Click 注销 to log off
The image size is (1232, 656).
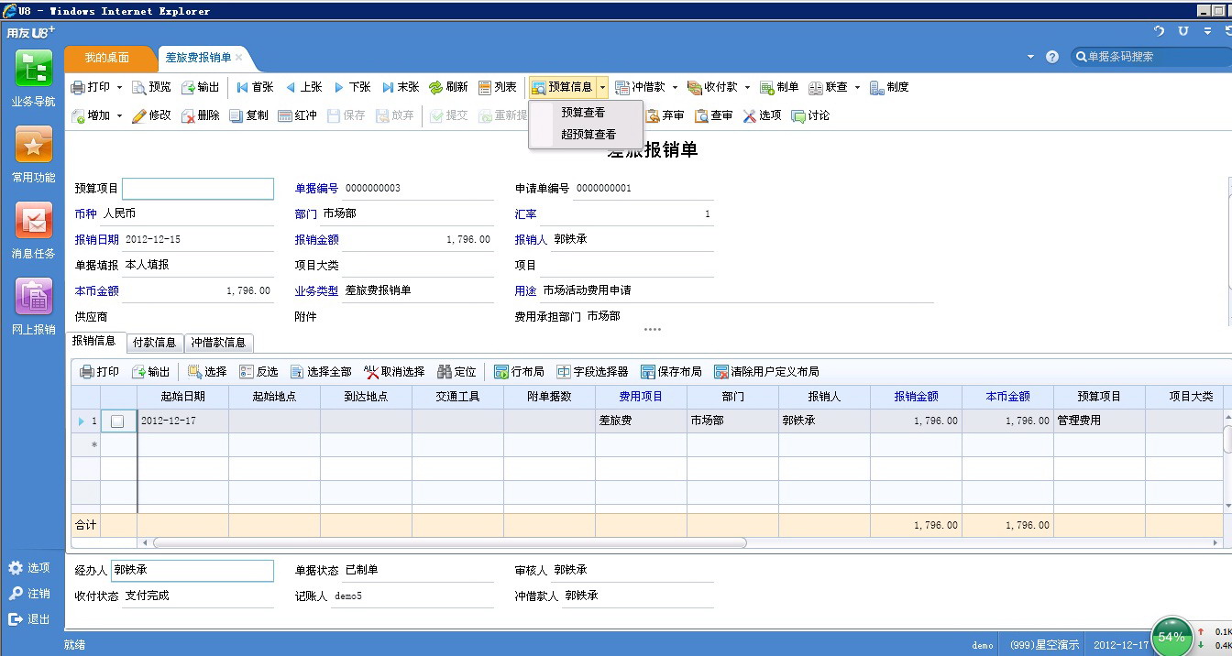29,594
